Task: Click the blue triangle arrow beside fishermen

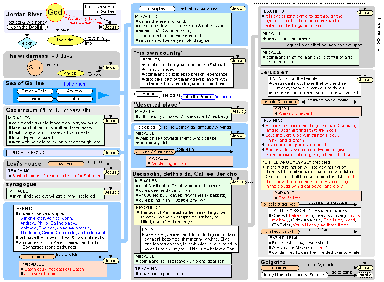Action: [x=103, y=96]
